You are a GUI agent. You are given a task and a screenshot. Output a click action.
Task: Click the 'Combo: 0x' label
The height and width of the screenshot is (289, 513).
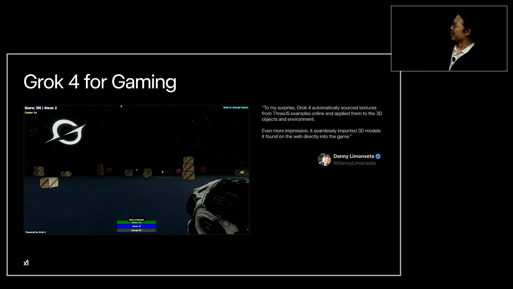pyautogui.click(x=31, y=113)
